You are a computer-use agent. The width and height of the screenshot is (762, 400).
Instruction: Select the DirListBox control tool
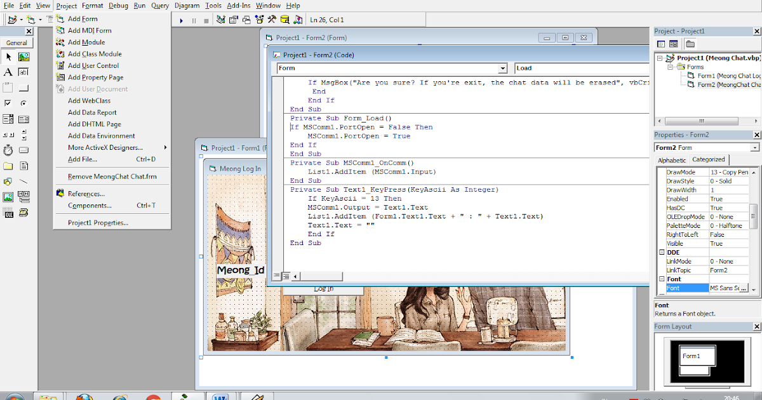point(8,166)
